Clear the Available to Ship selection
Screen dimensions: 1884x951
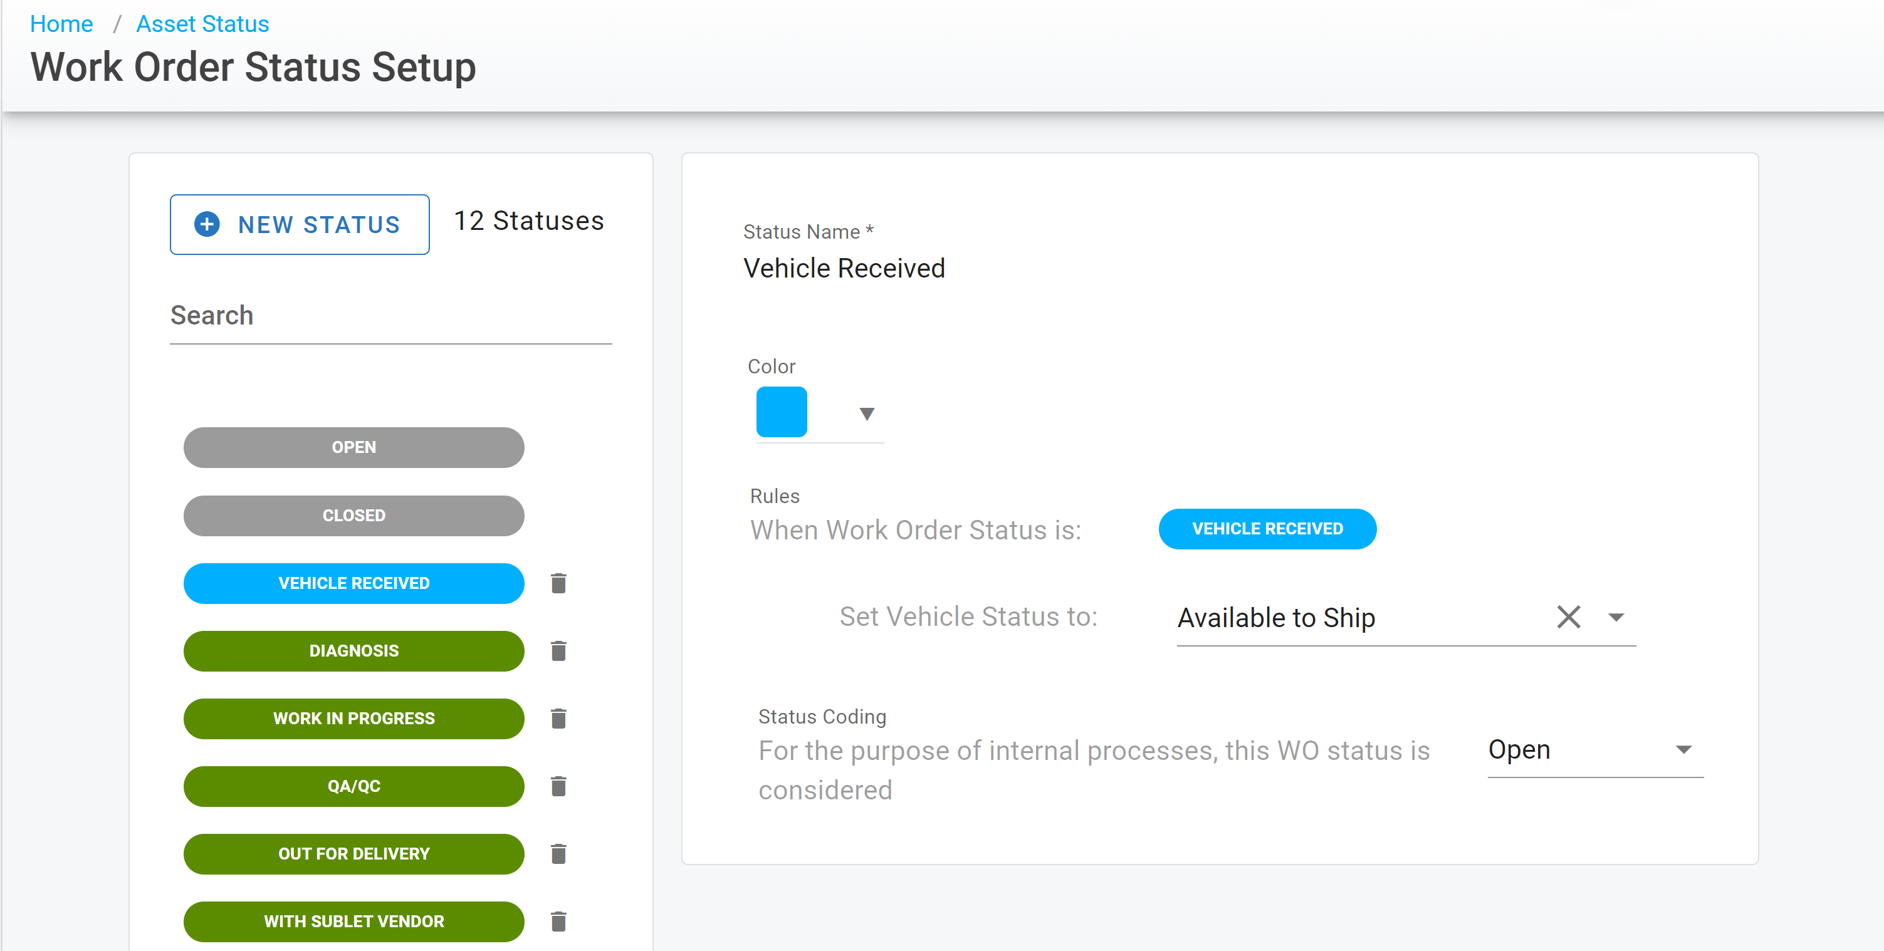click(1568, 616)
